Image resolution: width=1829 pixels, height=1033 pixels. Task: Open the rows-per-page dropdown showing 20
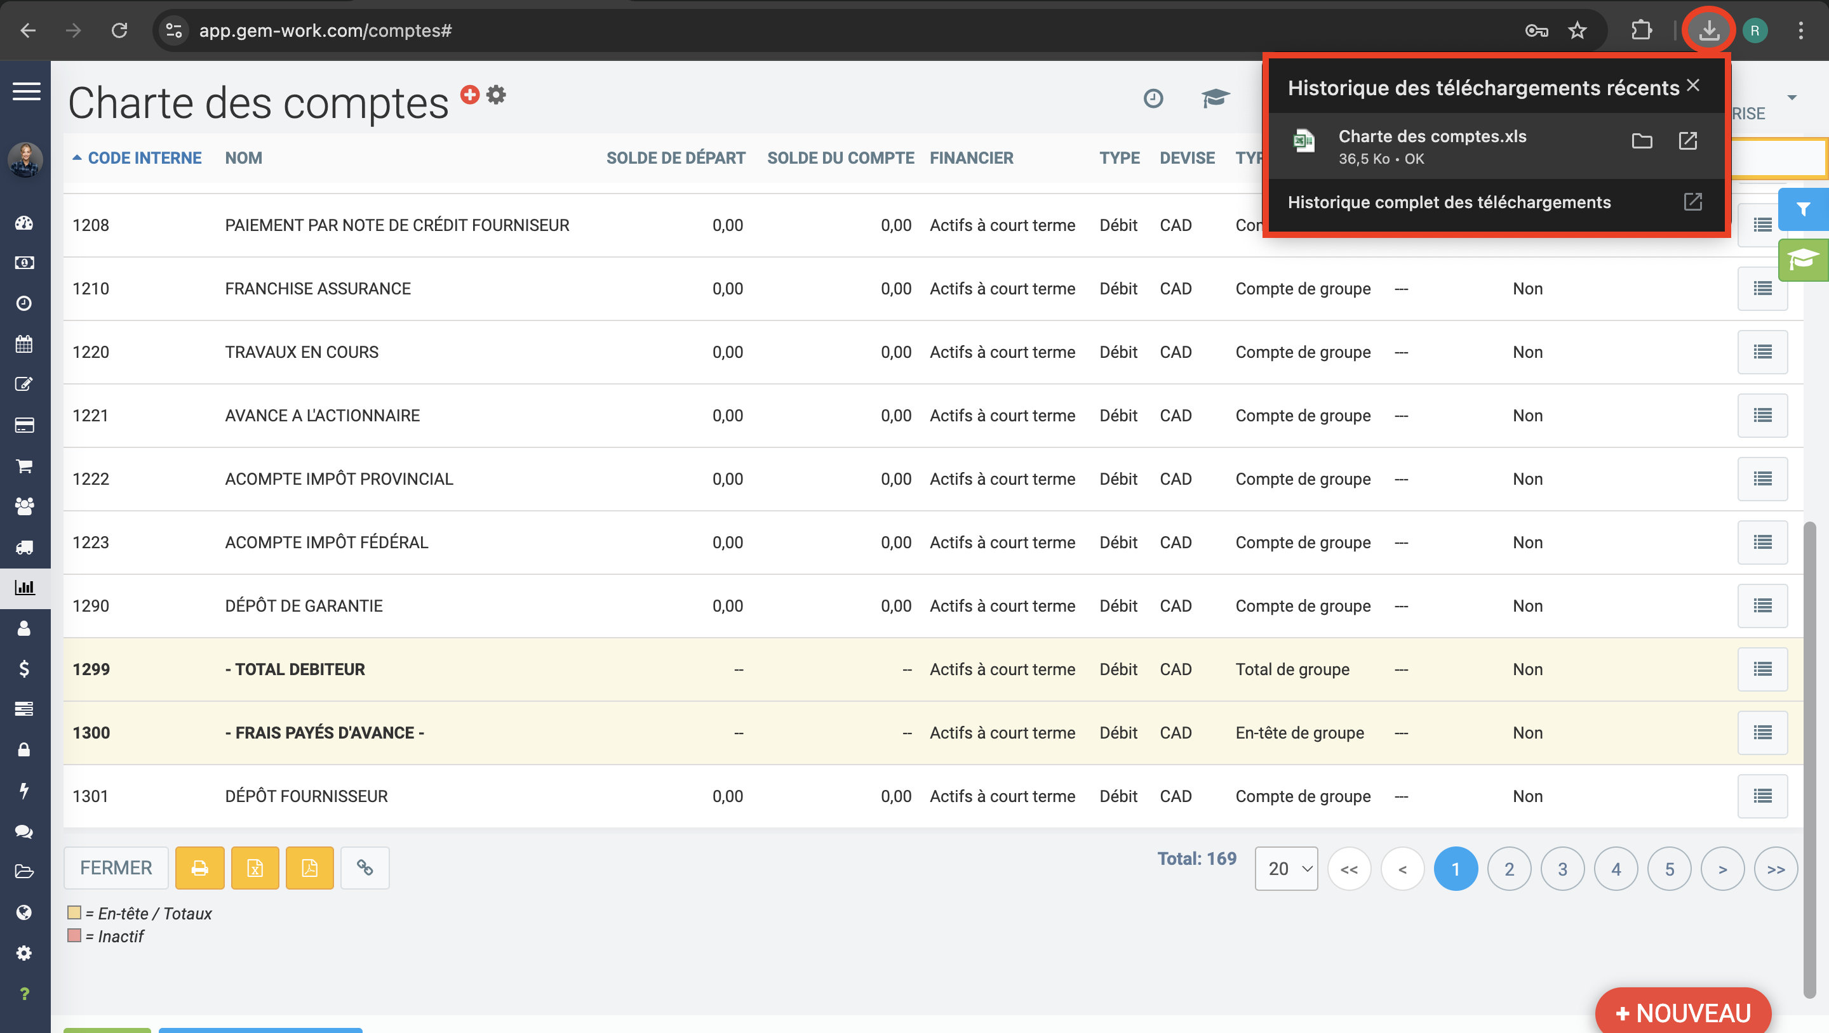pos(1286,869)
